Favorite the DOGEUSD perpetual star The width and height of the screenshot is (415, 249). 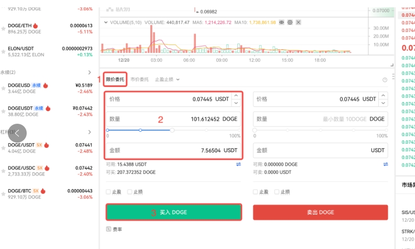(x=3, y=89)
